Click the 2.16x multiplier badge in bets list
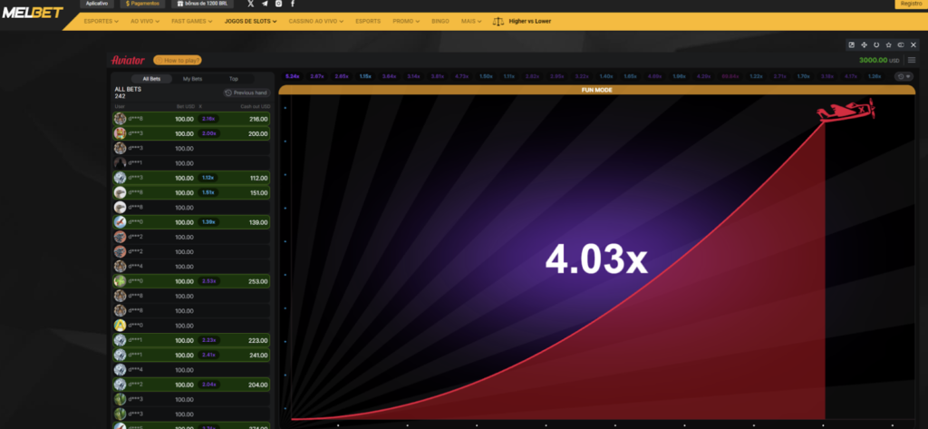928x429 pixels. (x=208, y=119)
